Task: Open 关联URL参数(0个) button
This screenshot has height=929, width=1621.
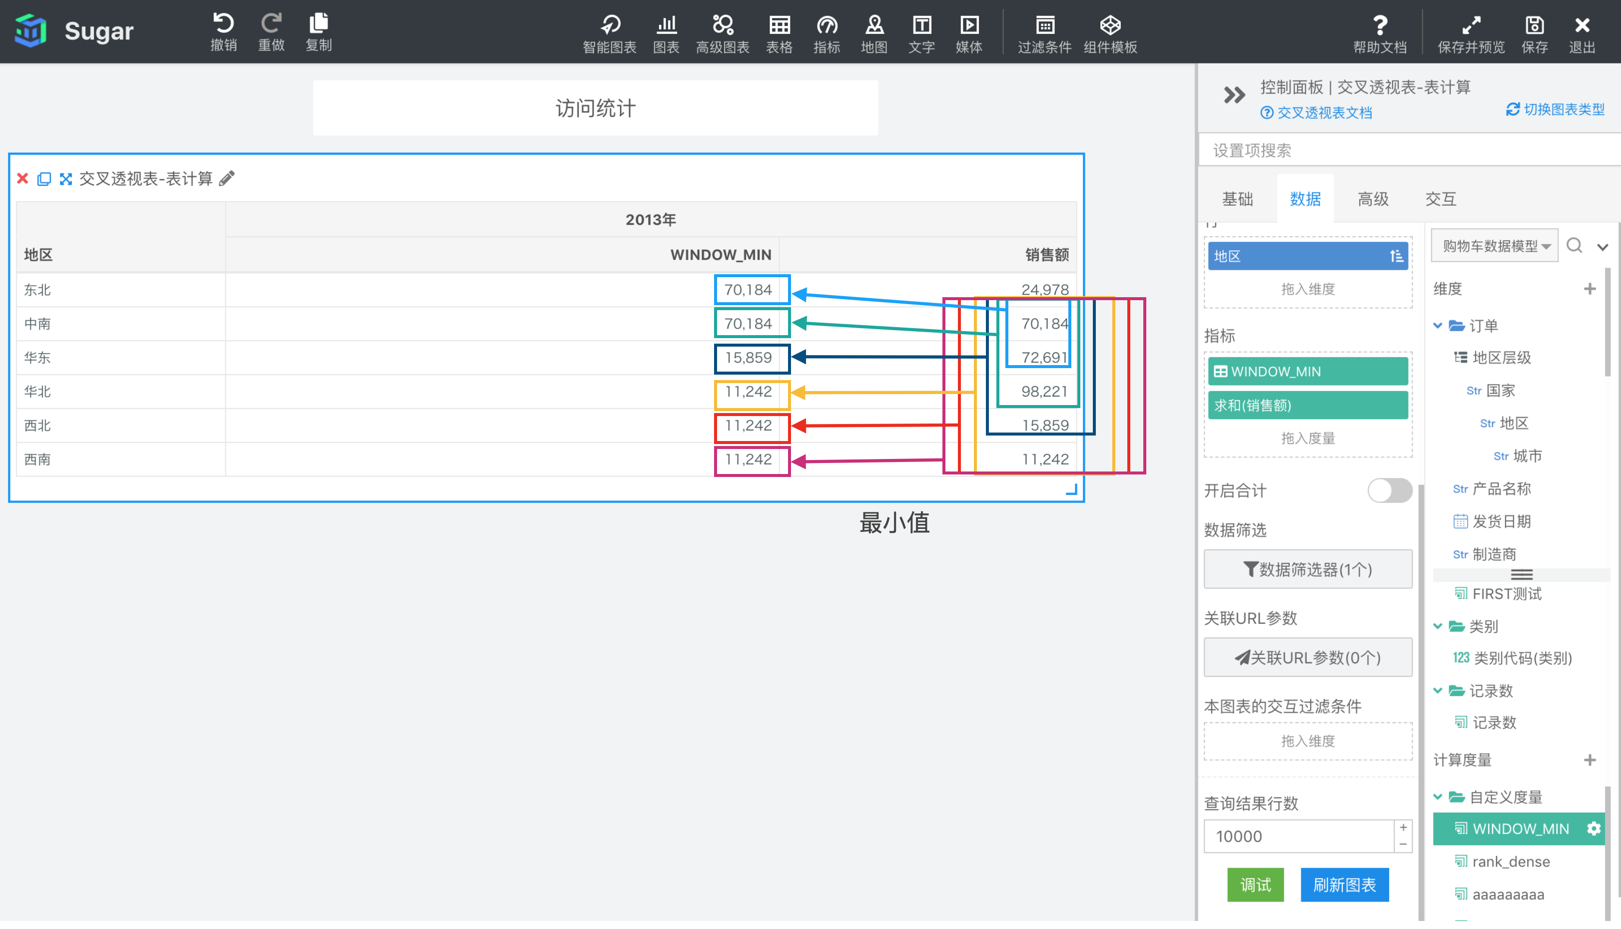Action: 1308,657
